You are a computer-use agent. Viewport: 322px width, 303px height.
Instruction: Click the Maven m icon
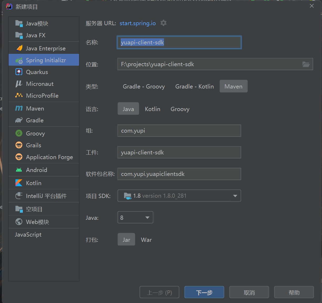click(x=19, y=108)
